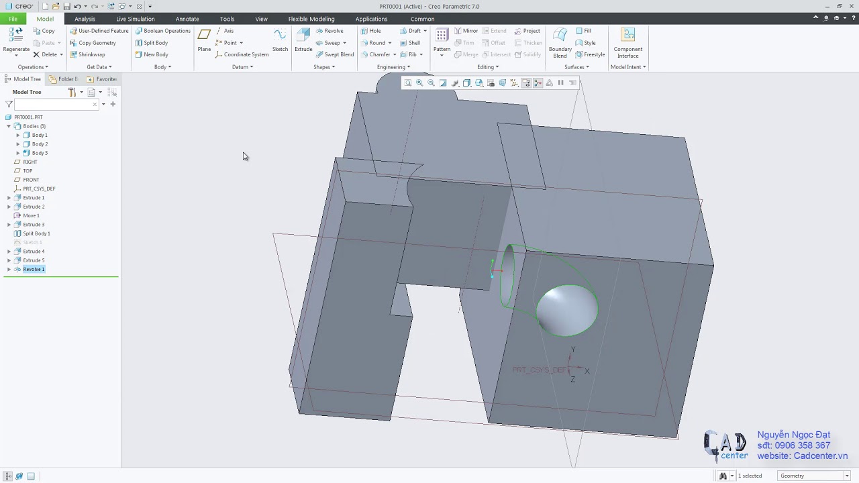Click Refit zoom in graphics toolbar
859x483 pixels.
tap(408, 83)
